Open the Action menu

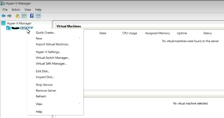[16, 10]
